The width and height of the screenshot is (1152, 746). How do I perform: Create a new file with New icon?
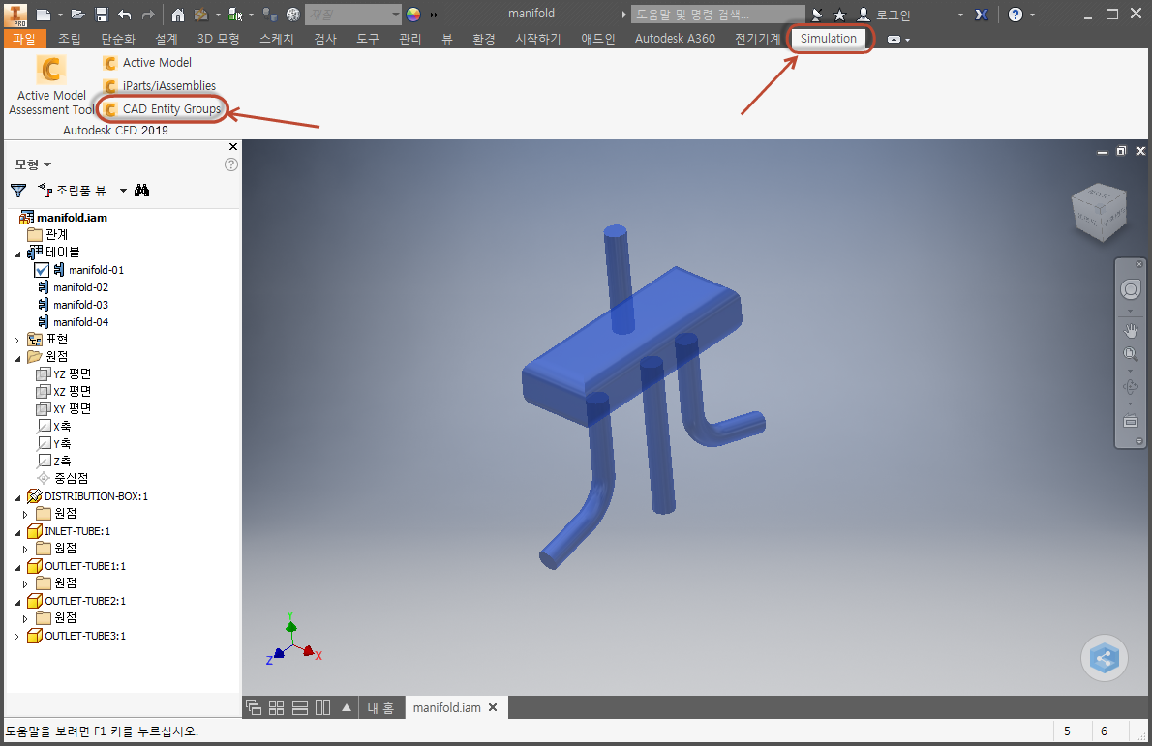44,14
